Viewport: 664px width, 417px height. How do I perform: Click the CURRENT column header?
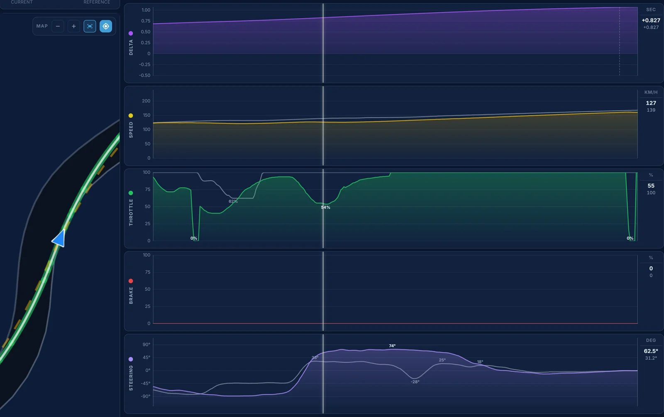pos(22,2)
